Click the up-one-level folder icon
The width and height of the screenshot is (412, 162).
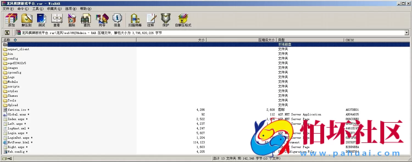tap(7, 32)
